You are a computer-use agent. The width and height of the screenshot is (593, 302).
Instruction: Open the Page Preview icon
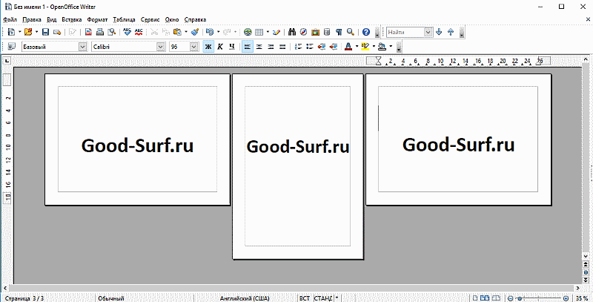112,32
